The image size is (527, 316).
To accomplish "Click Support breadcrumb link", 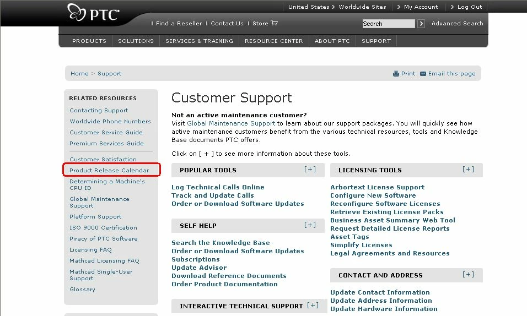I will [110, 74].
